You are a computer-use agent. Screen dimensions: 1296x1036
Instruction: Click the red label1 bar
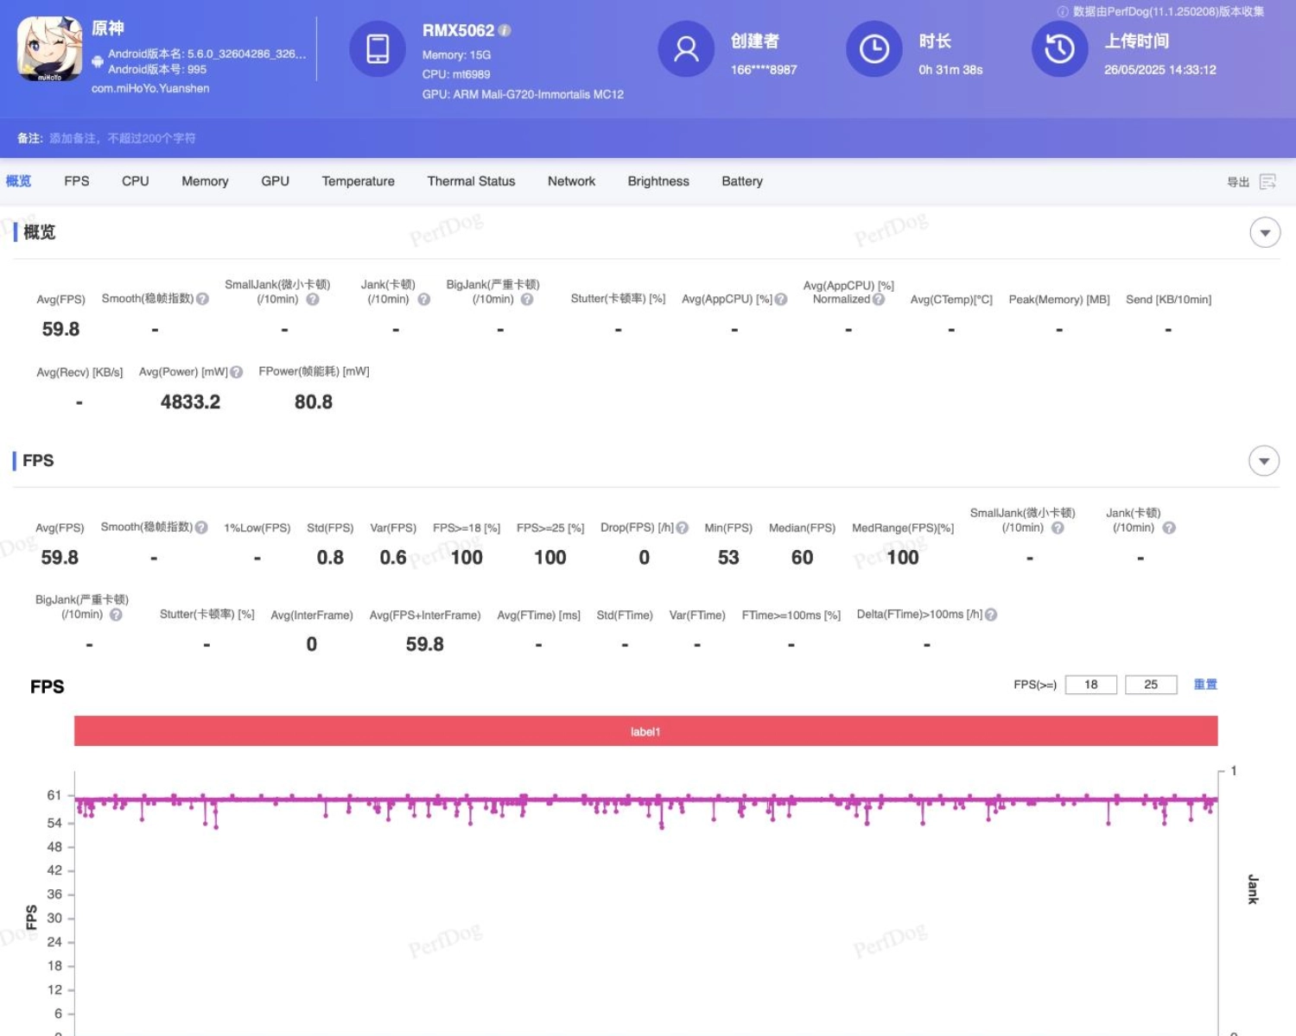tap(645, 731)
